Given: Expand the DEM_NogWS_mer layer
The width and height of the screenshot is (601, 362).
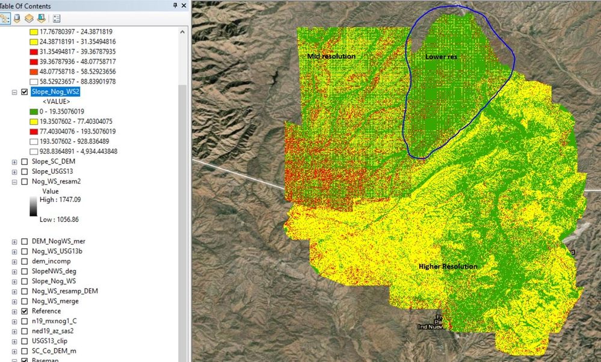Looking at the screenshot, I should [x=14, y=241].
